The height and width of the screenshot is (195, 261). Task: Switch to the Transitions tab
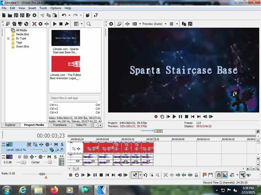point(60,125)
